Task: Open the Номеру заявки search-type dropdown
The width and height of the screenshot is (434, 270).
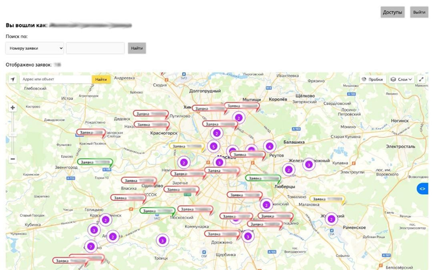Action: [x=35, y=48]
